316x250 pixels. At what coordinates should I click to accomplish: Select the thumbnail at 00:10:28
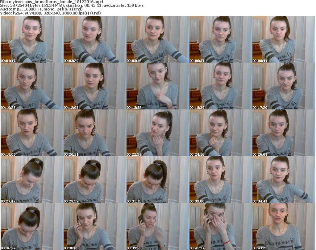pos(32,86)
